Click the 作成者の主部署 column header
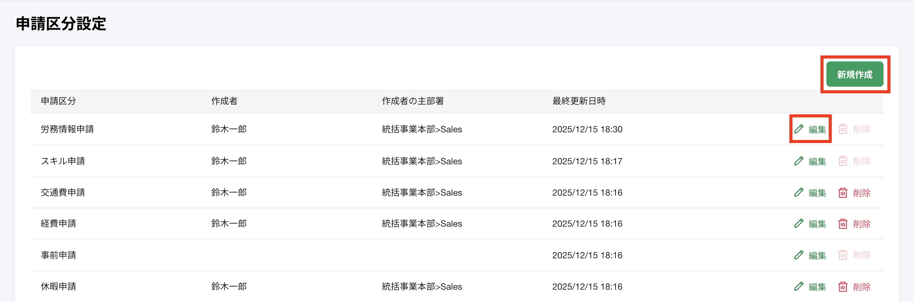 (x=413, y=101)
